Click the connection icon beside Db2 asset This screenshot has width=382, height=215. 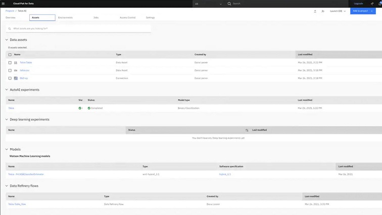[x=16, y=78]
